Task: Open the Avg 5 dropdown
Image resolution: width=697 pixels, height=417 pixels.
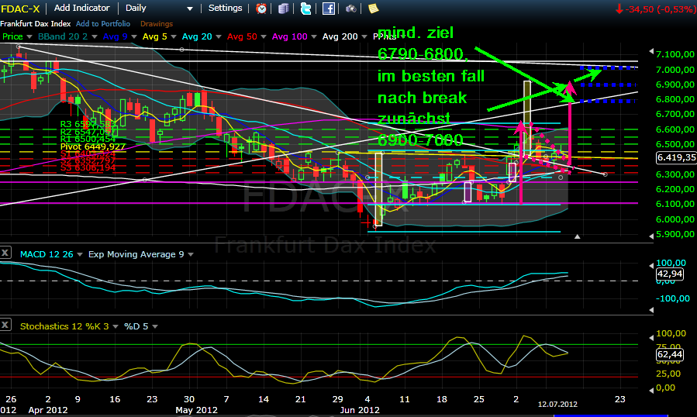Action: pyautogui.click(x=174, y=36)
